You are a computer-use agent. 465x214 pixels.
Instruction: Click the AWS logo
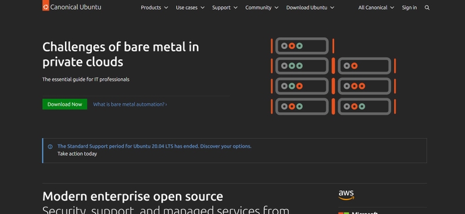(346, 195)
